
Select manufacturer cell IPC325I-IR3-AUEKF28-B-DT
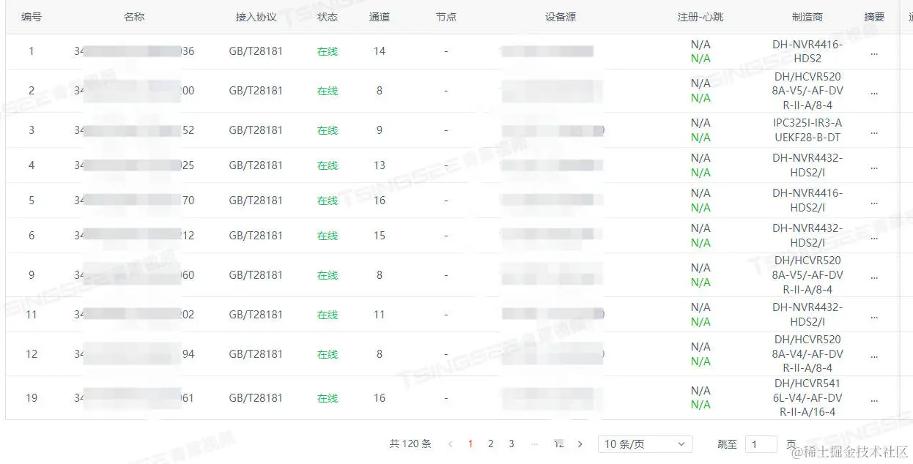pyautogui.click(x=807, y=130)
